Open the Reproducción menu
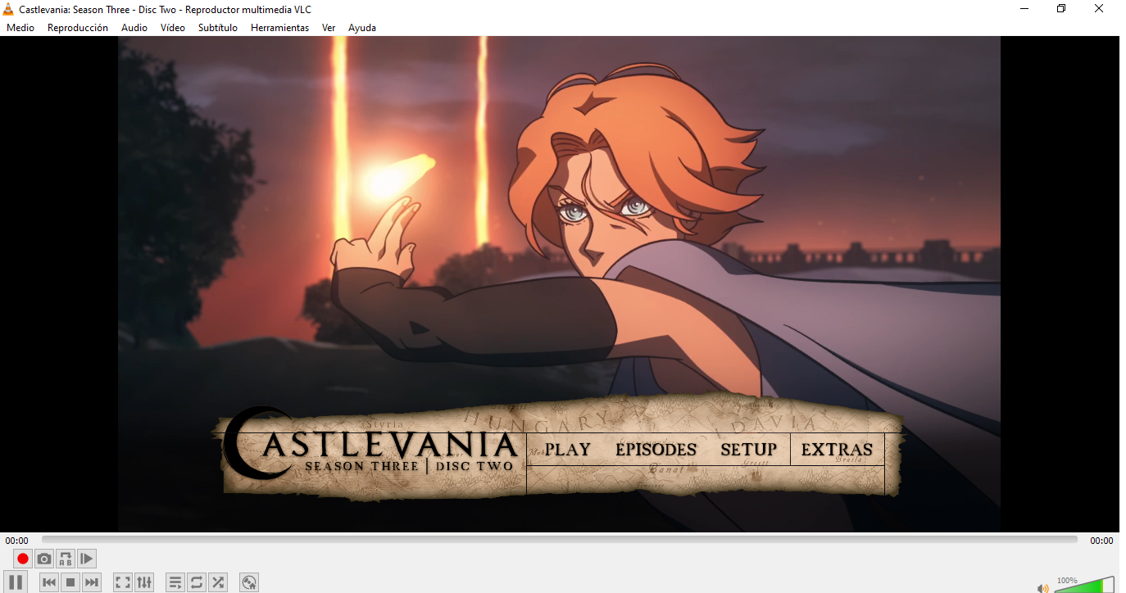This screenshot has height=593, width=1126. pyautogui.click(x=78, y=28)
